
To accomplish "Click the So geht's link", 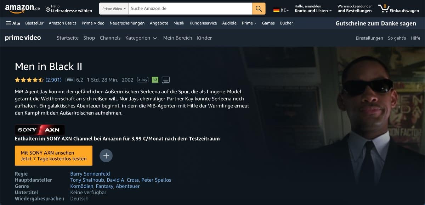I will coord(397,38).
